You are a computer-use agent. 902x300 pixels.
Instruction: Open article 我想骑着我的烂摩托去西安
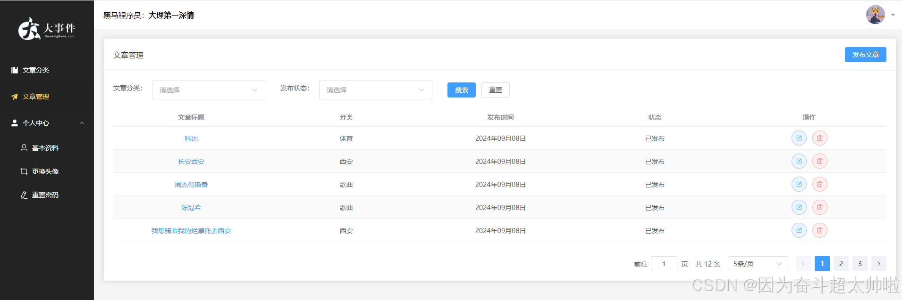click(191, 231)
